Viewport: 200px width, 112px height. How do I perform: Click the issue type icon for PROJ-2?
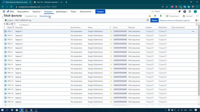click(x=6, y=35)
